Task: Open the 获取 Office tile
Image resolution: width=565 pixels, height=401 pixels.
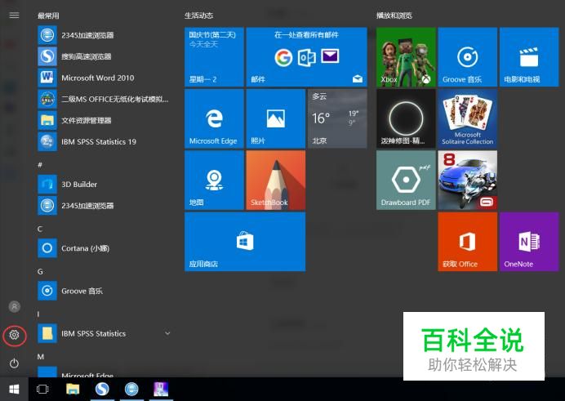Action: point(467,242)
